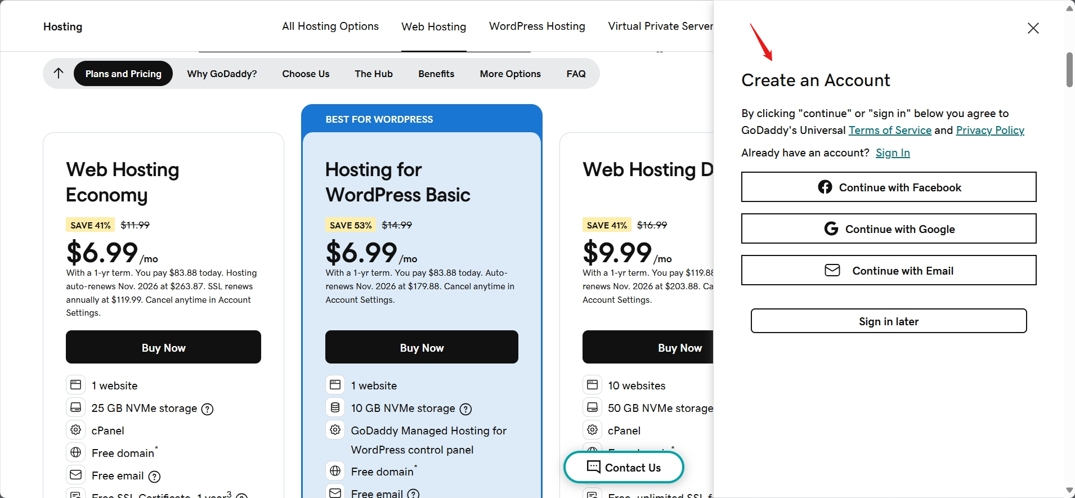
Task: Open the Contact Us chat button
Action: point(624,468)
